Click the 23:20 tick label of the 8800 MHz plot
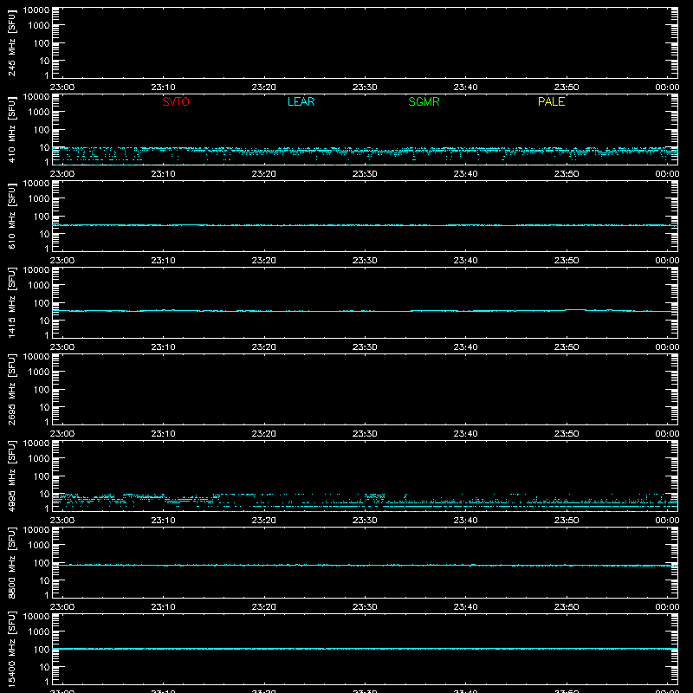 pos(264,607)
